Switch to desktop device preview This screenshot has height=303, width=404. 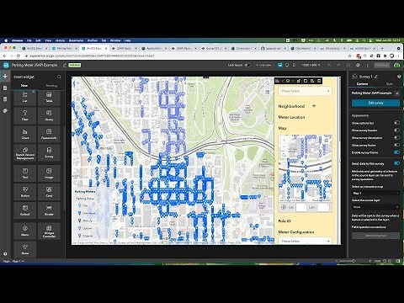279,65
